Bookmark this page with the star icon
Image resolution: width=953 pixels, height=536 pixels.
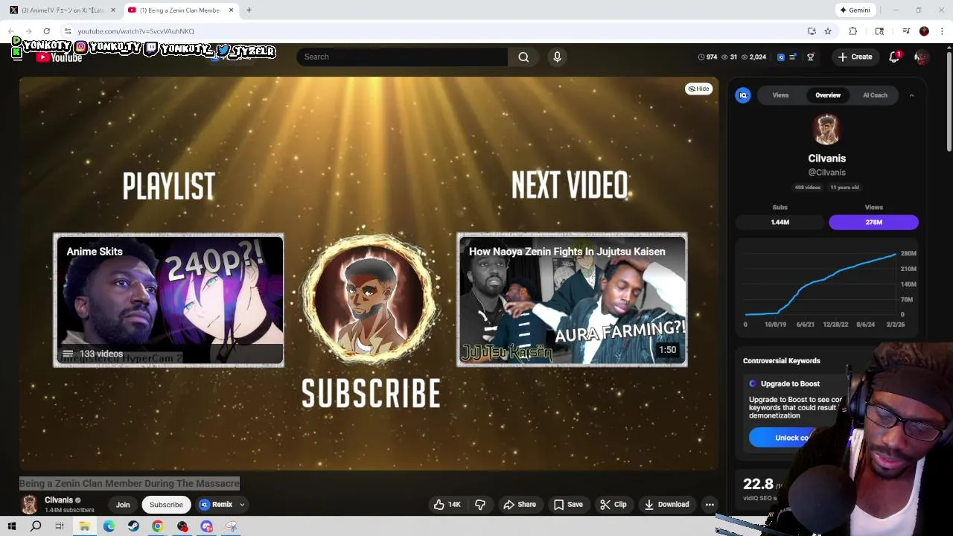(x=828, y=31)
